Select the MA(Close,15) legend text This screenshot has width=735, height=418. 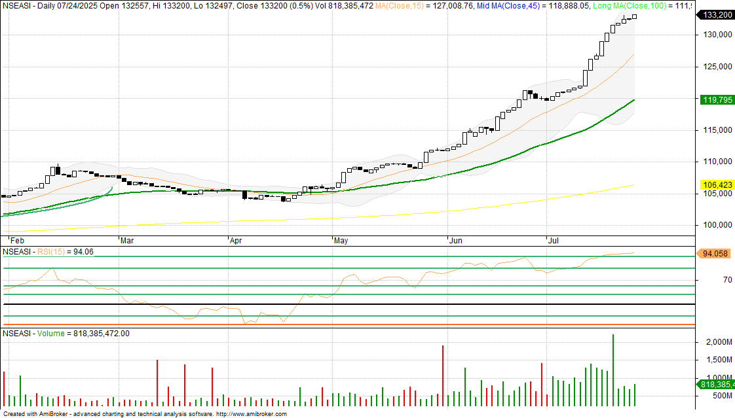[x=399, y=6]
